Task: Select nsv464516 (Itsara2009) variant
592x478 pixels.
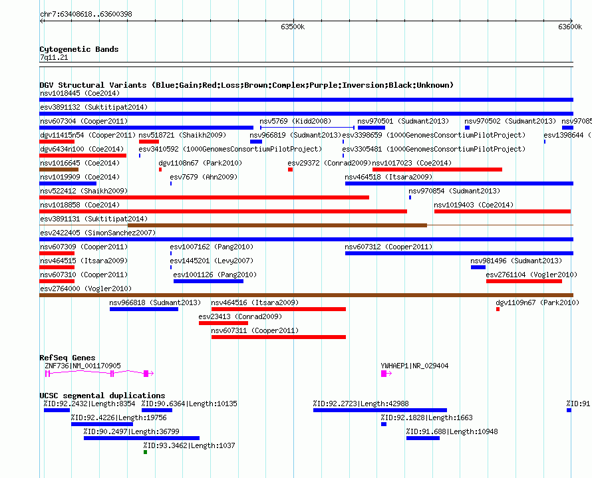Action: point(279,309)
